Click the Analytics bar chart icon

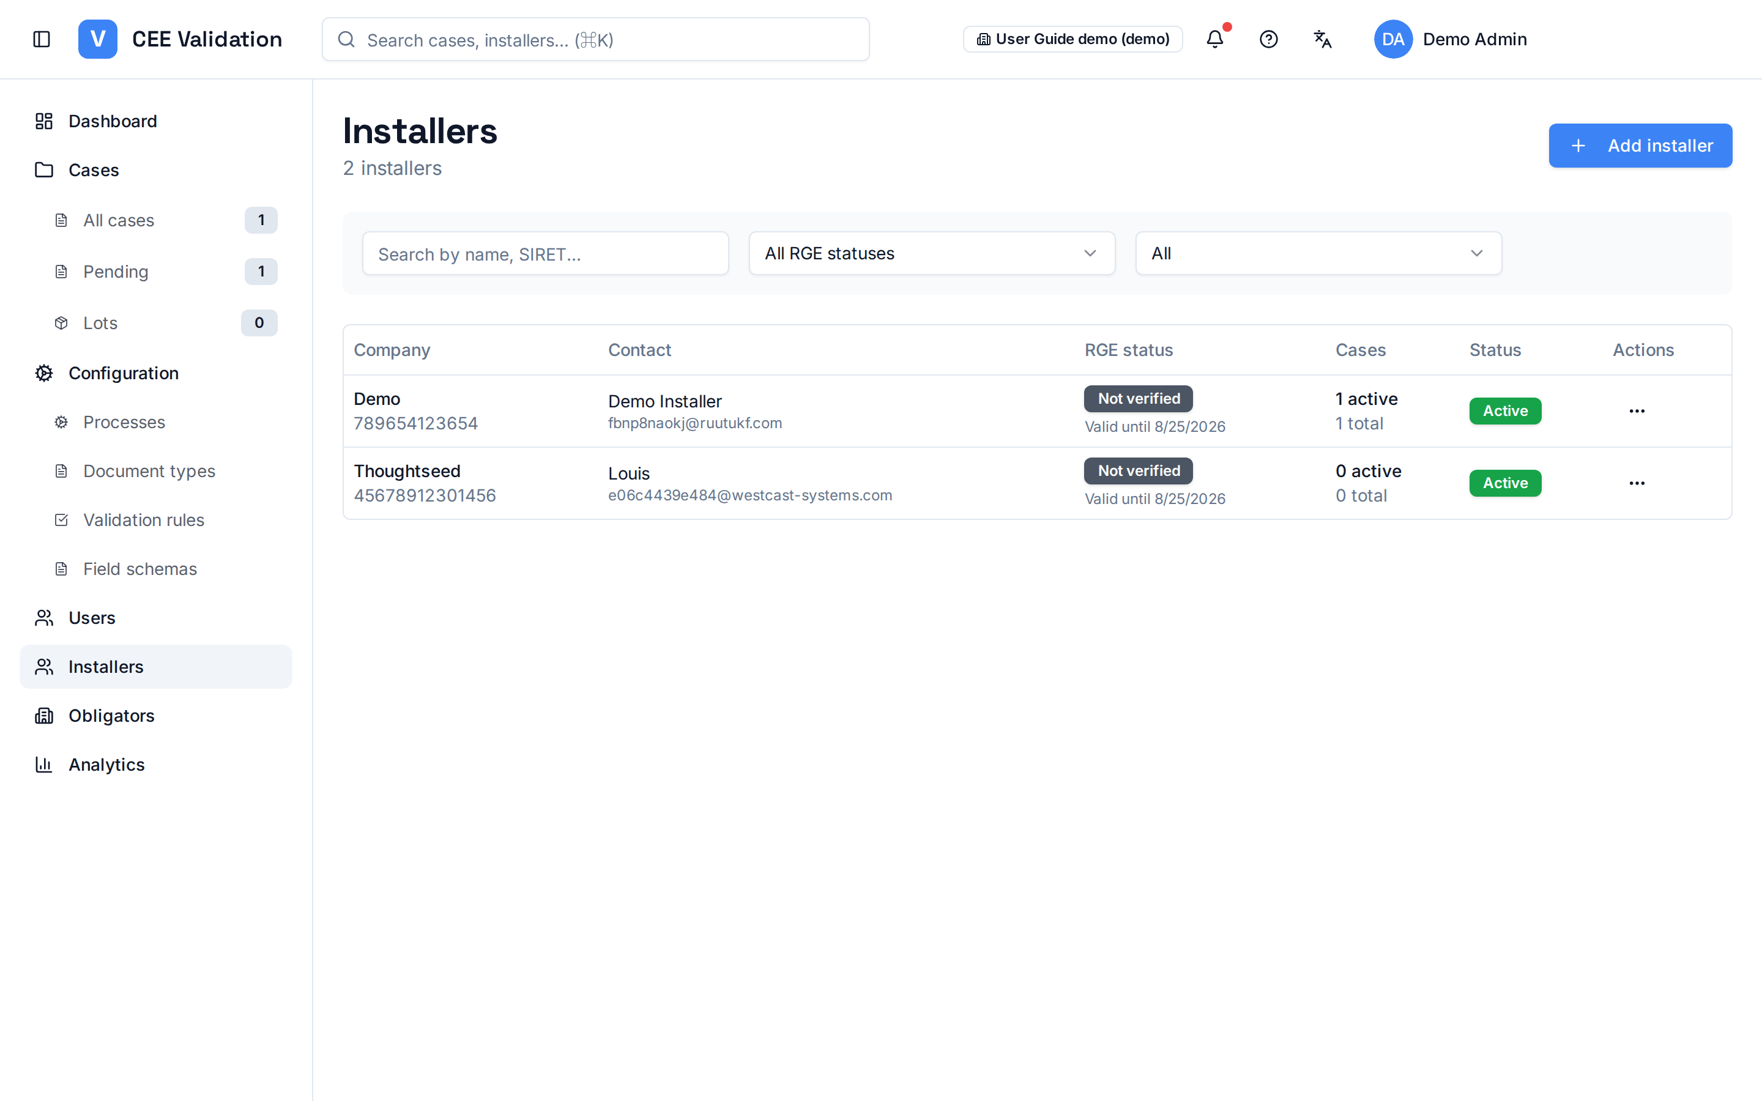click(43, 765)
